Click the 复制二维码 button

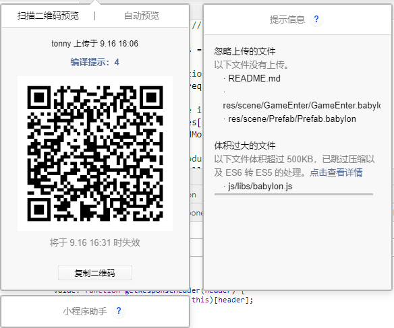95,273
